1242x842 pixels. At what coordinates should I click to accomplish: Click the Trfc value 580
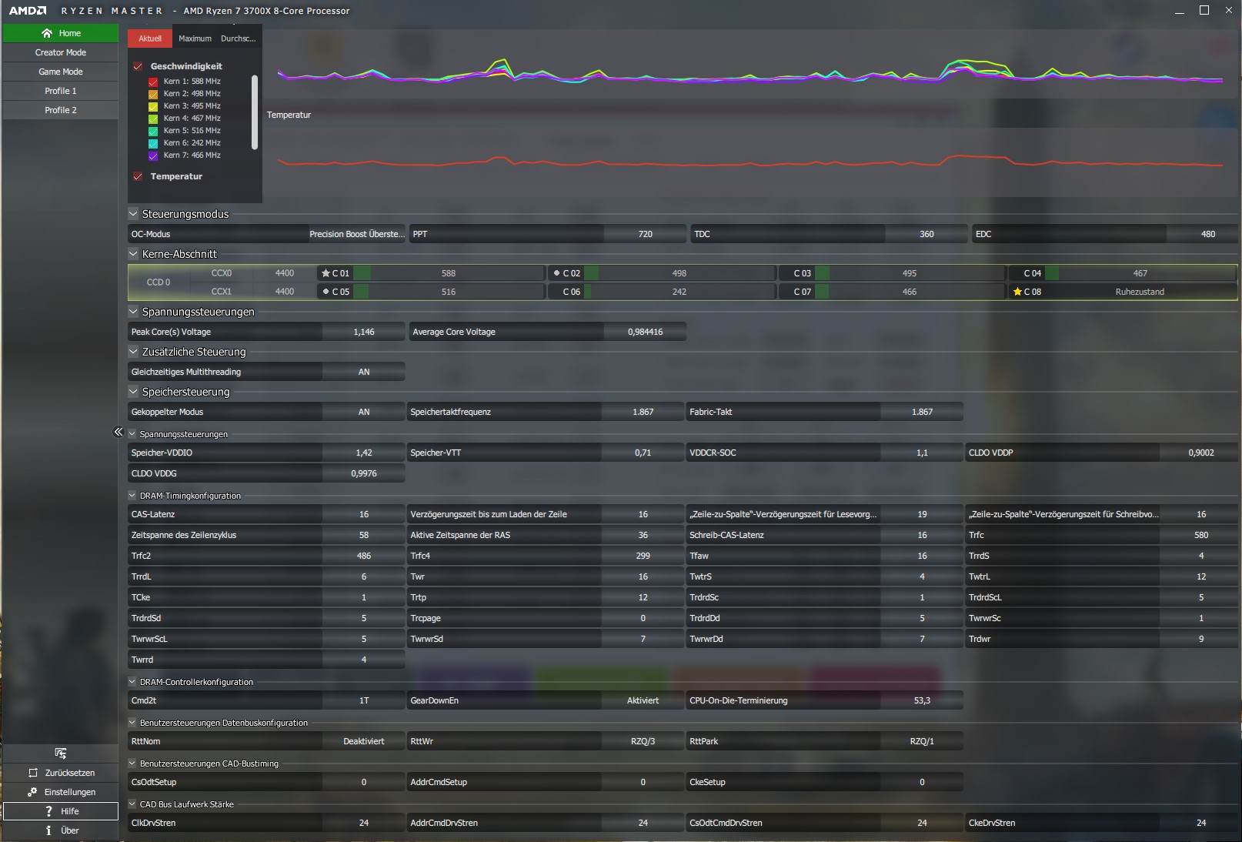click(x=1201, y=535)
